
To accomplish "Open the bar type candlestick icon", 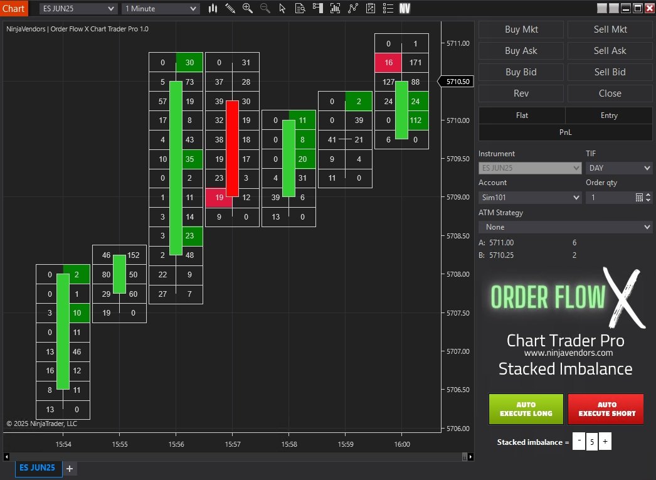I will (x=213, y=8).
